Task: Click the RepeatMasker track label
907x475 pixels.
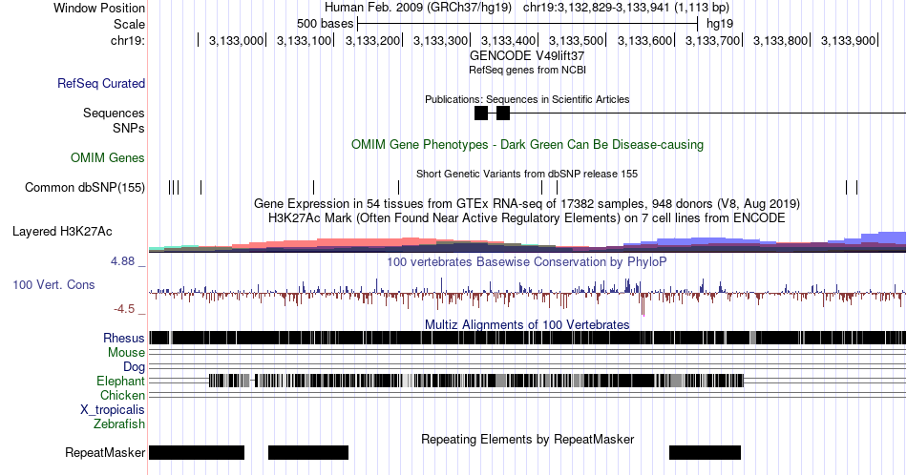Action: 105,452
